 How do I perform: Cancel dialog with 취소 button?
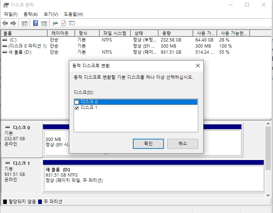pyautogui.click(x=183, y=144)
